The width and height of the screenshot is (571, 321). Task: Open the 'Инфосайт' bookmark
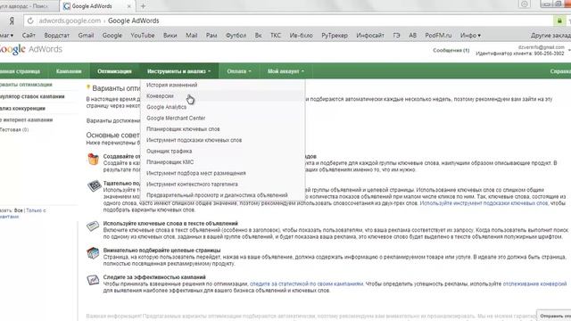coord(370,36)
